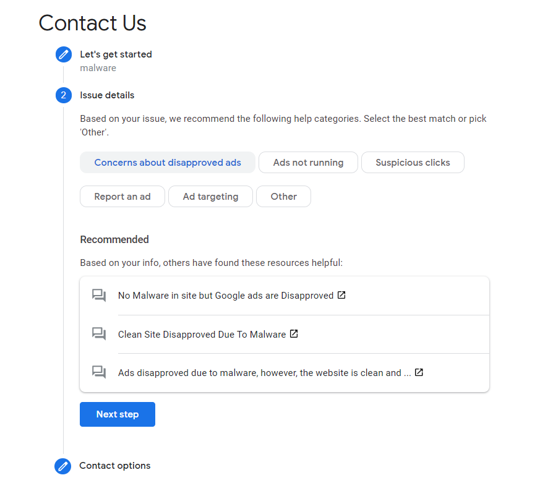Expand the Contact options step
540x496 pixels.
[x=115, y=466]
